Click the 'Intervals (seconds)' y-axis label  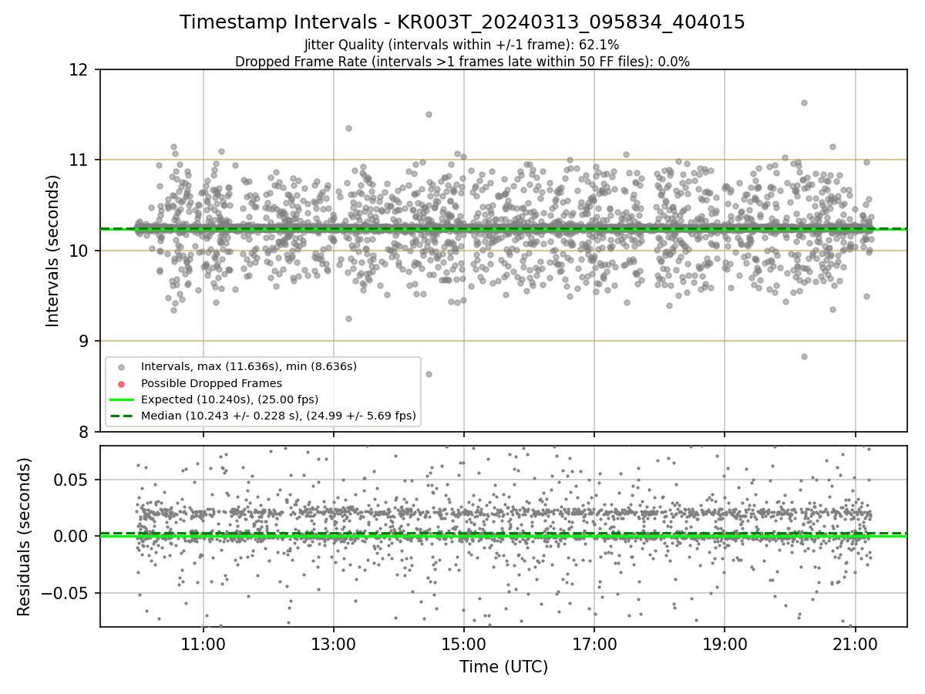53,251
